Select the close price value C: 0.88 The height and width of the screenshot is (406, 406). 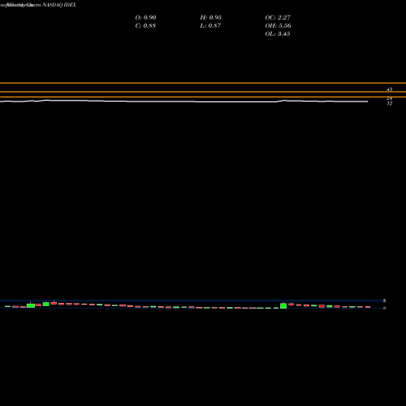[x=145, y=25]
